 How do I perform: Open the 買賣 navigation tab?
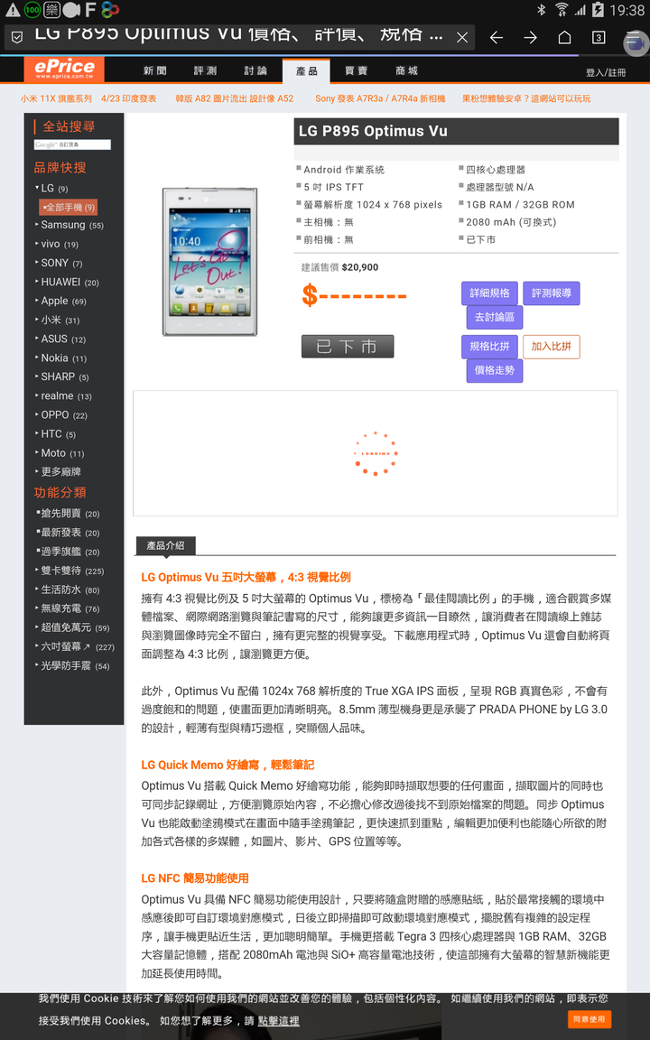357,71
